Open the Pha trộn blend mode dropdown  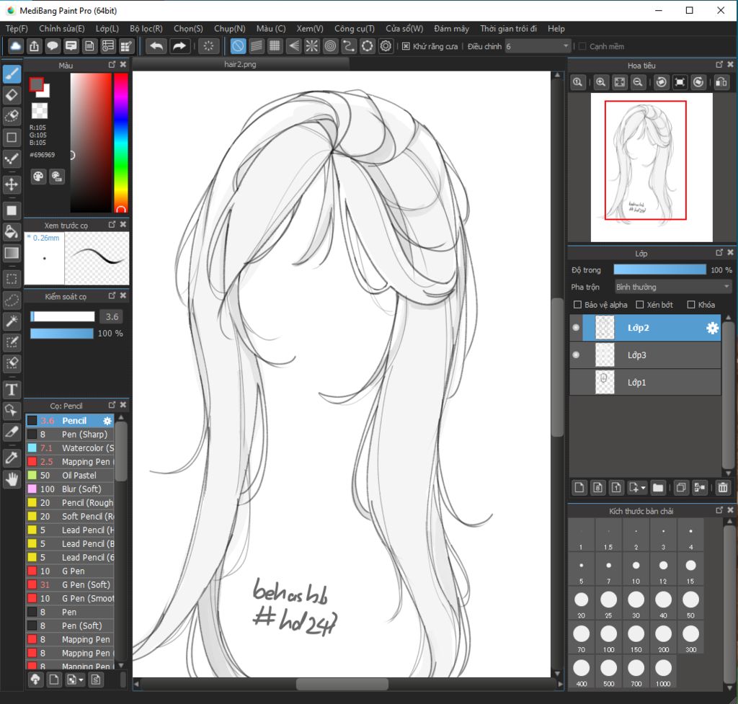(672, 287)
